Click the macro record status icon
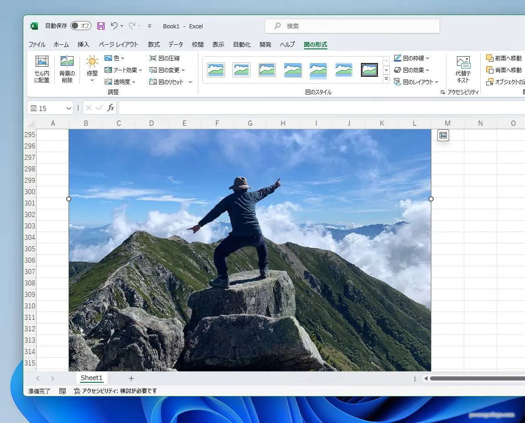 [x=63, y=391]
